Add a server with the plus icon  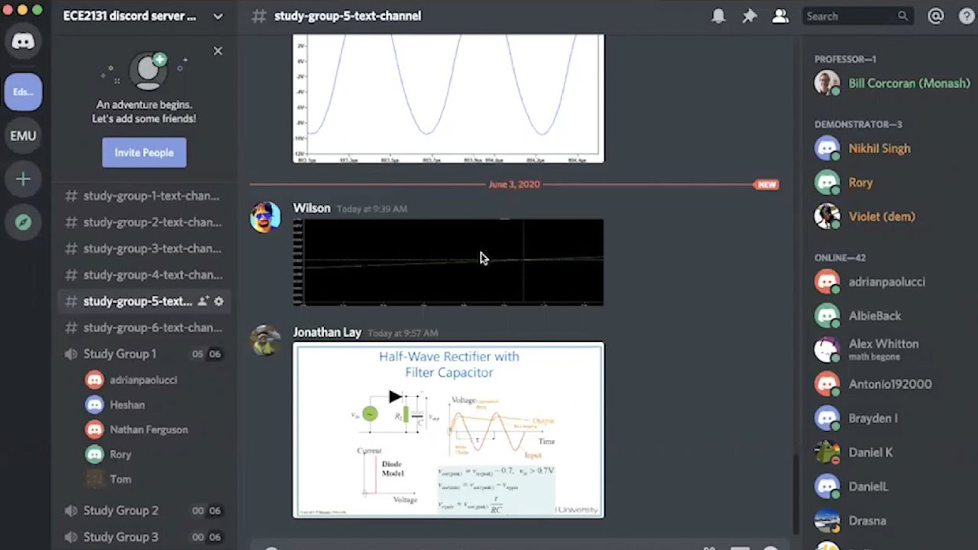tap(23, 180)
